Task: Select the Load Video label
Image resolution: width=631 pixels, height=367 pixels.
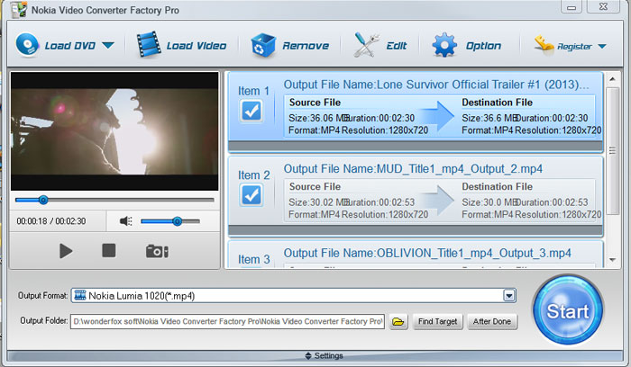Action: 197,46
